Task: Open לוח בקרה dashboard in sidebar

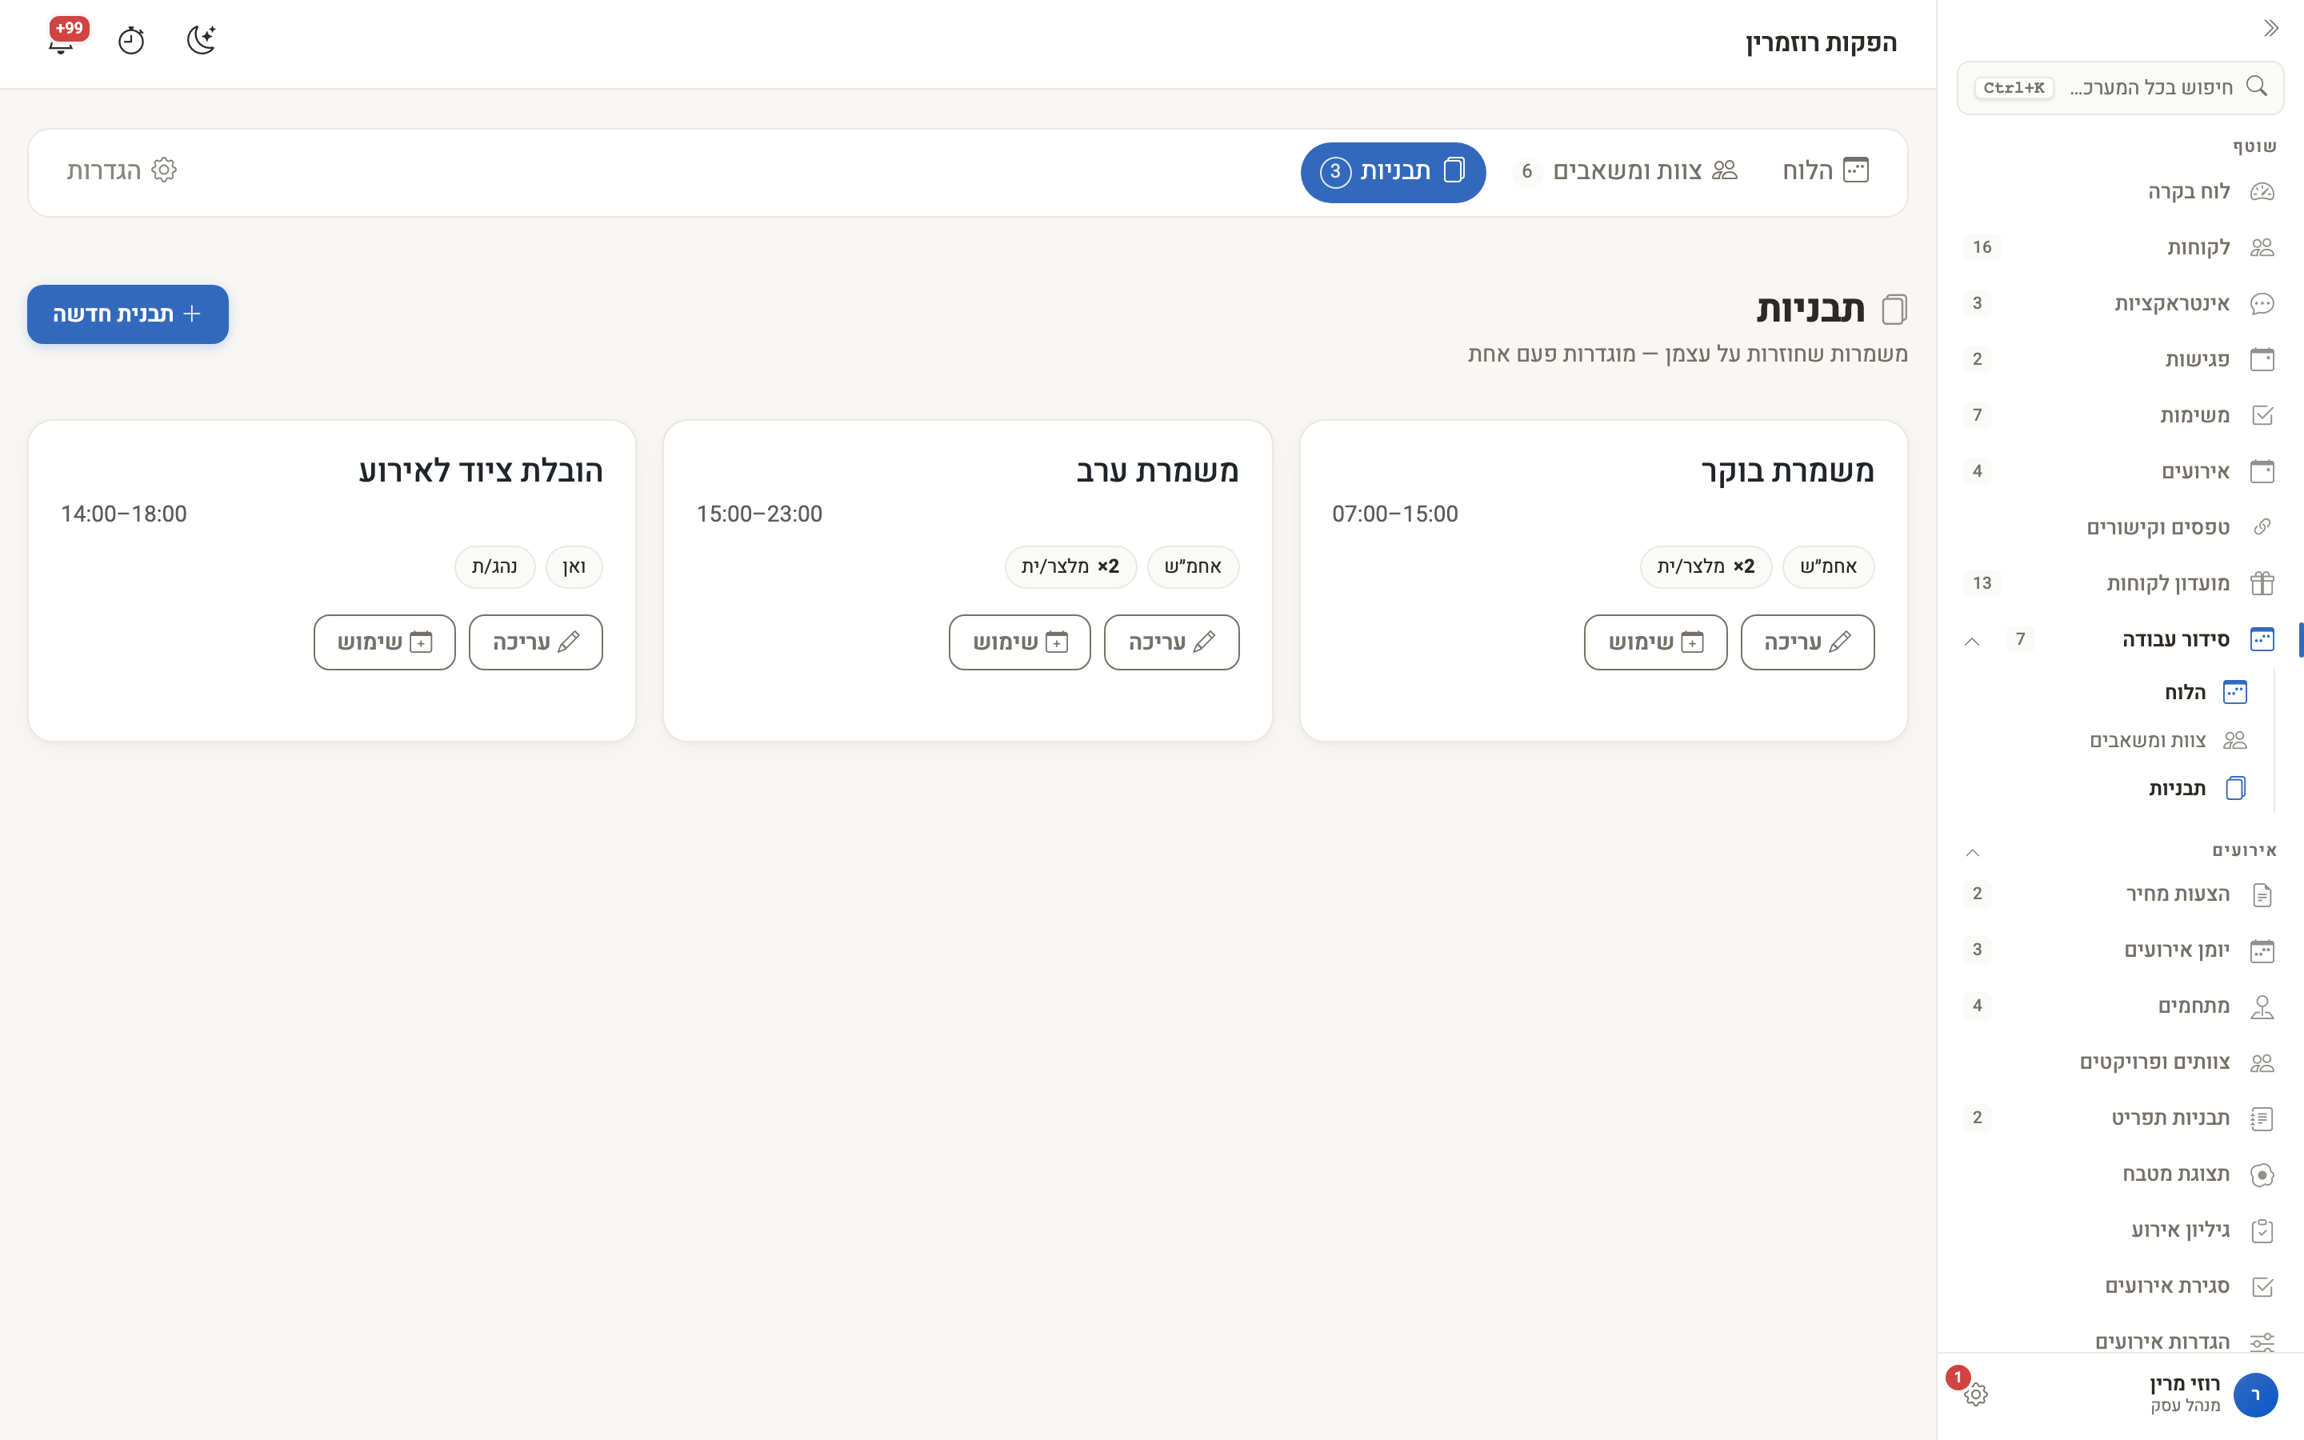Action: coord(2119,191)
